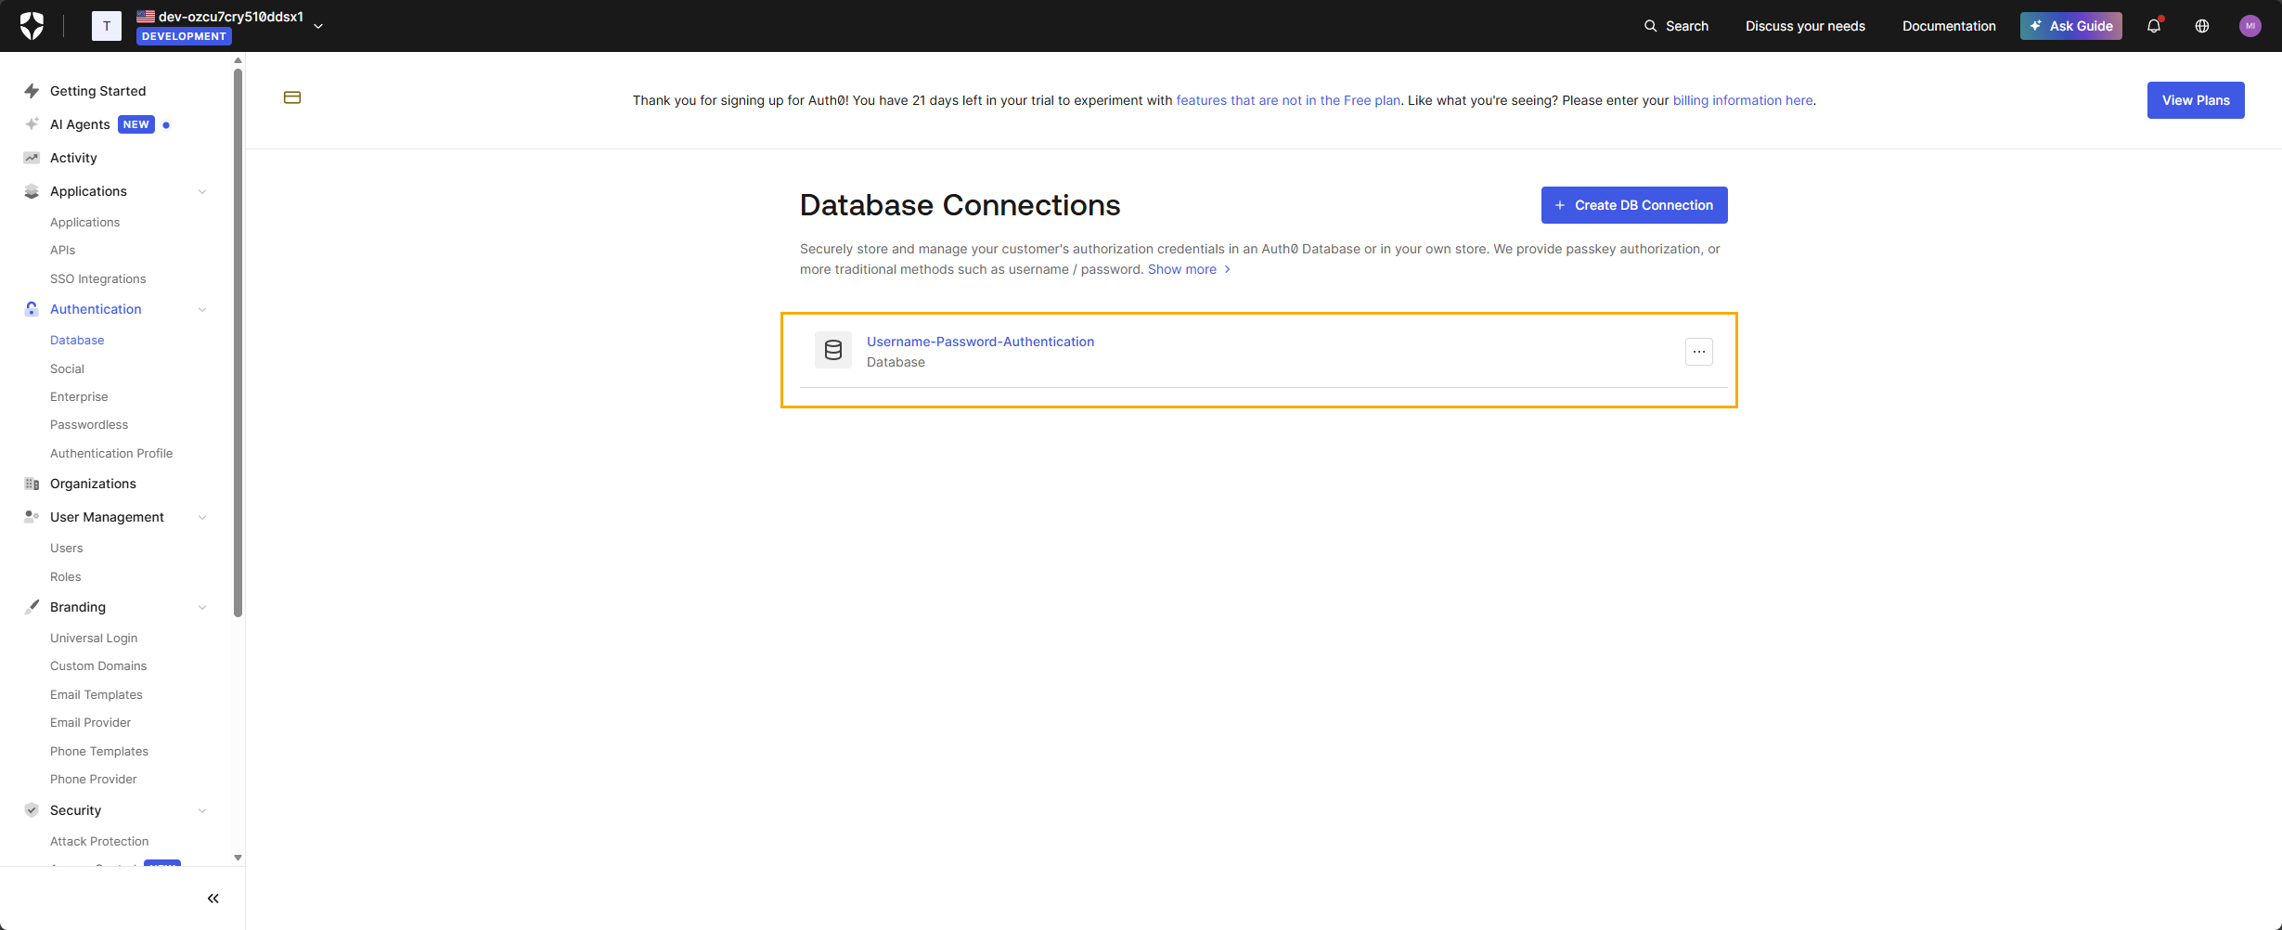Open notifications bell icon

click(2153, 26)
